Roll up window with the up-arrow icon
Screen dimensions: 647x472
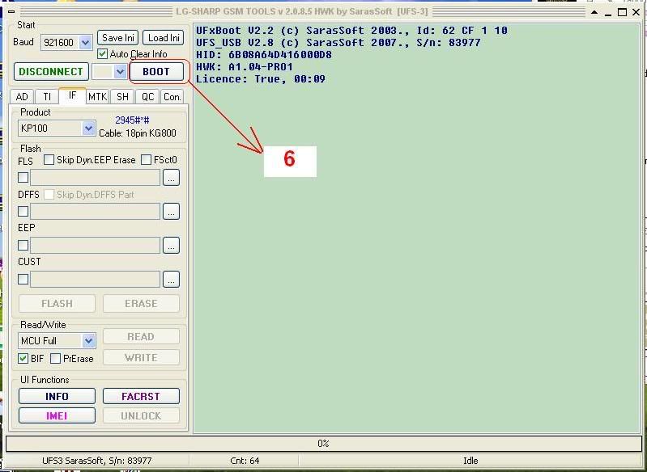[x=594, y=12]
